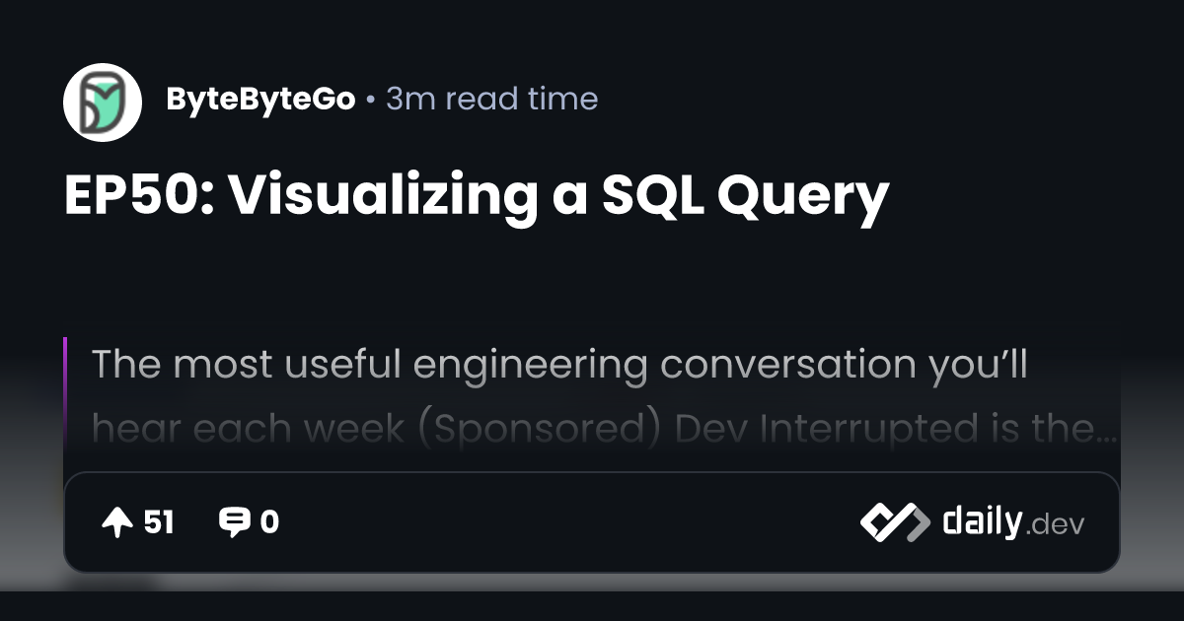Click the bullet separator before read time

(370, 101)
